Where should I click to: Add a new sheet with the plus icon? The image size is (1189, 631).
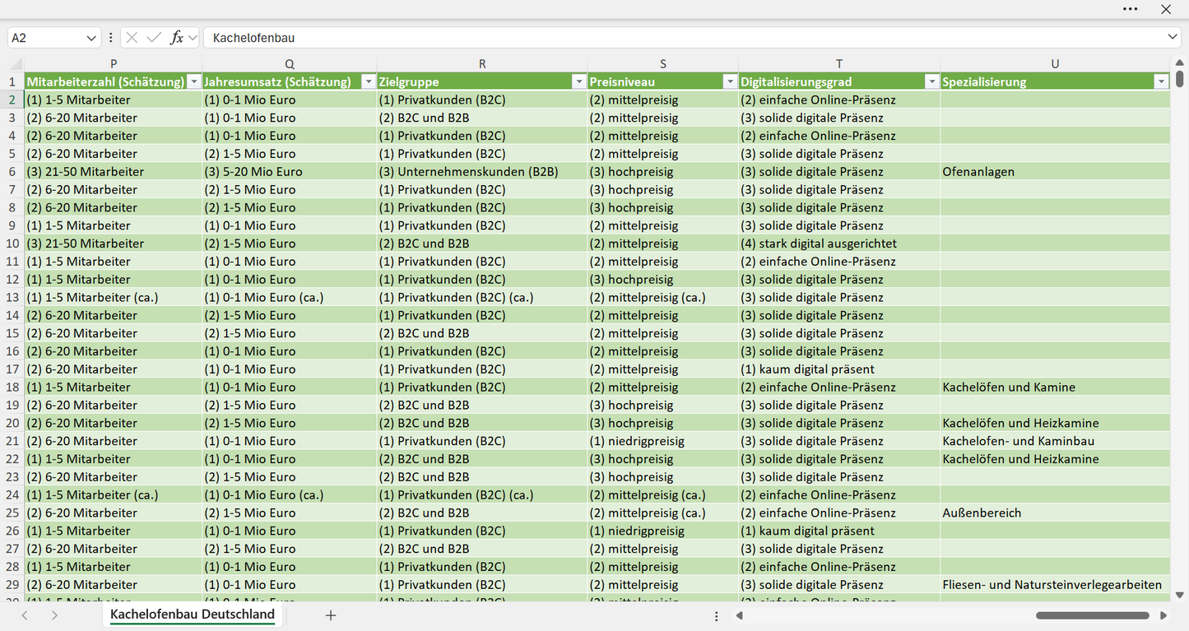331,615
